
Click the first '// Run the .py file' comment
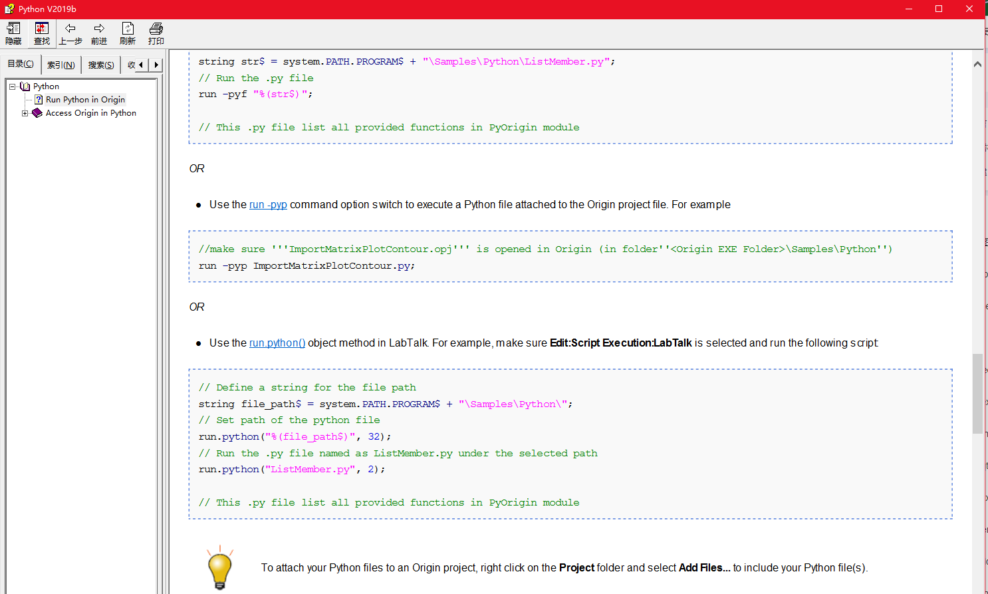click(256, 78)
